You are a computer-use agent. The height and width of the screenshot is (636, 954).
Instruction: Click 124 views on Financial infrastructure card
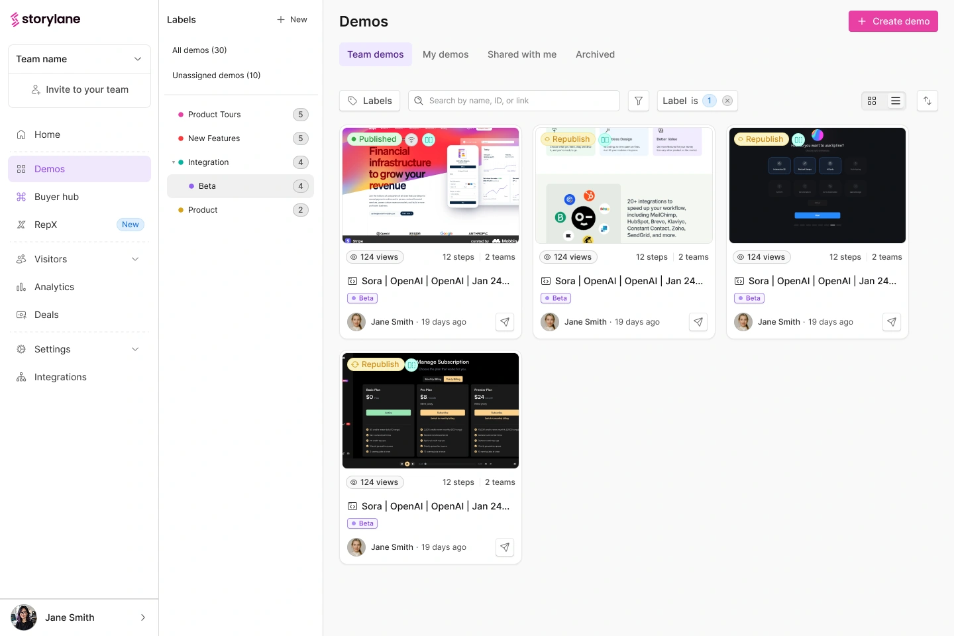[375, 257]
